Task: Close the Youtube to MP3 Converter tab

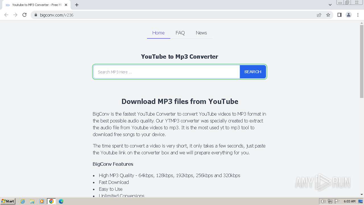Action: [66, 5]
